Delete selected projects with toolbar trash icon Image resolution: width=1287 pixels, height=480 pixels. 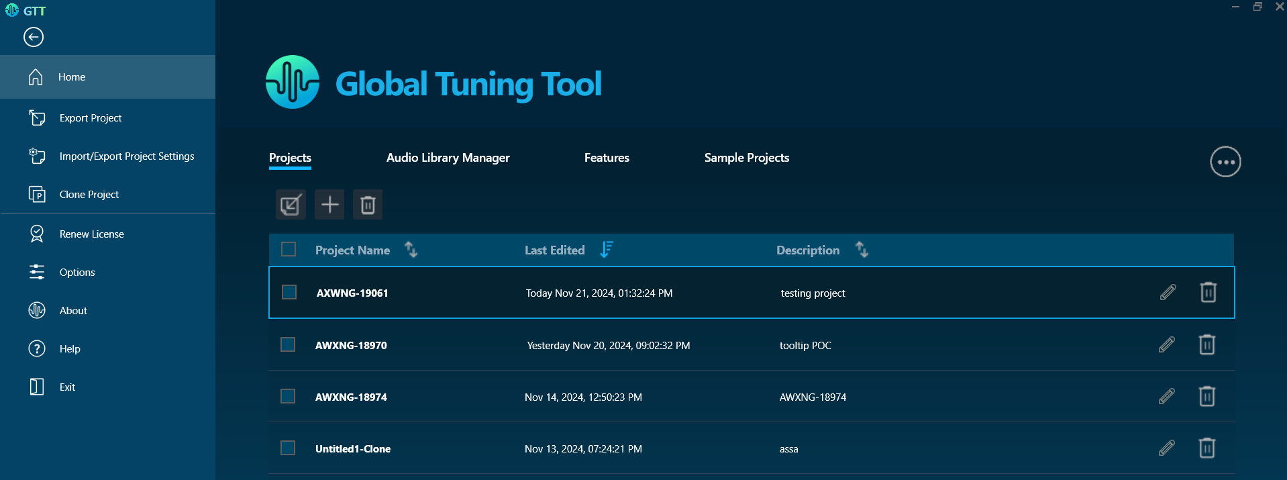coord(368,205)
